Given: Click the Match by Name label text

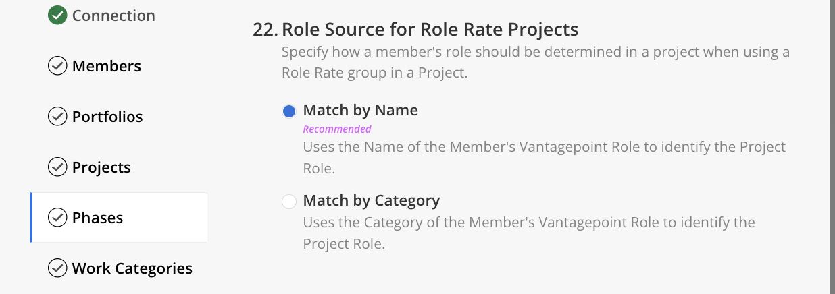Looking at the screenshot, I should (x=361, y=110).
